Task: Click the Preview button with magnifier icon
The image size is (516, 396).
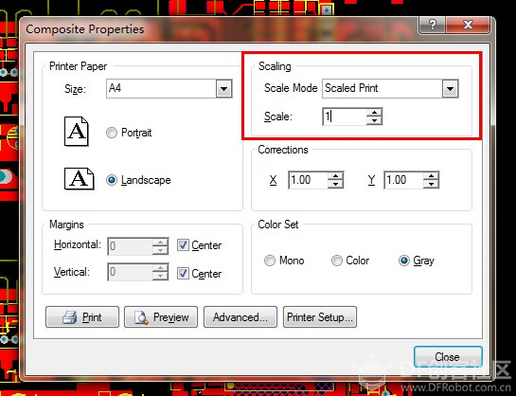Action: [161, 317]
